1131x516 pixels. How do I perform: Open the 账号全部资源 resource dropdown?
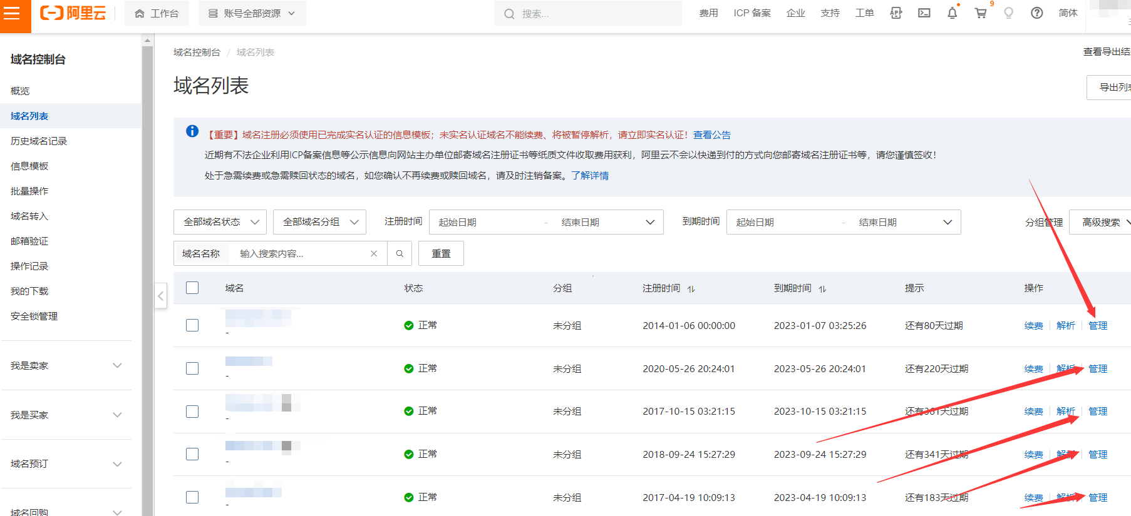click(252, 13)
